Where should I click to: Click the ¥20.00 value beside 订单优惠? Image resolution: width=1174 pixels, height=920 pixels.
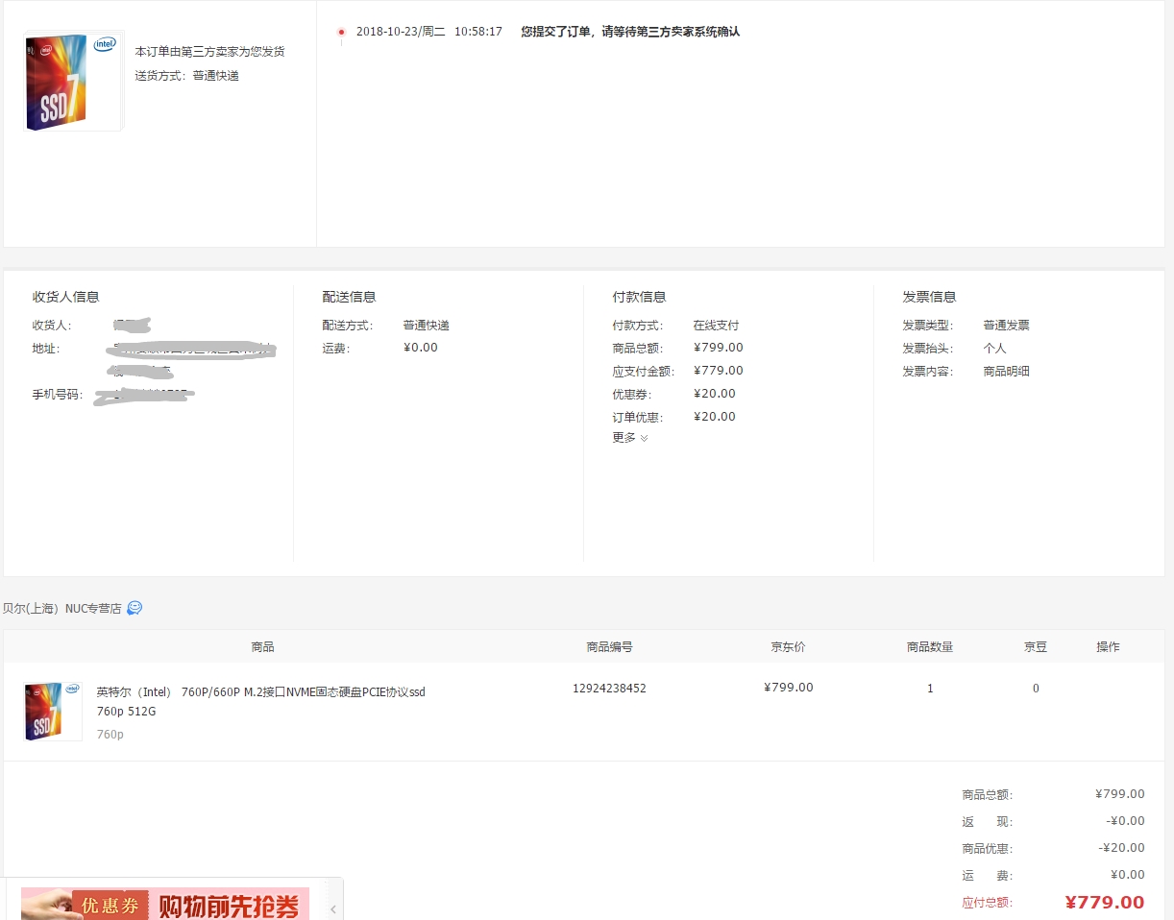coord(715,417)
